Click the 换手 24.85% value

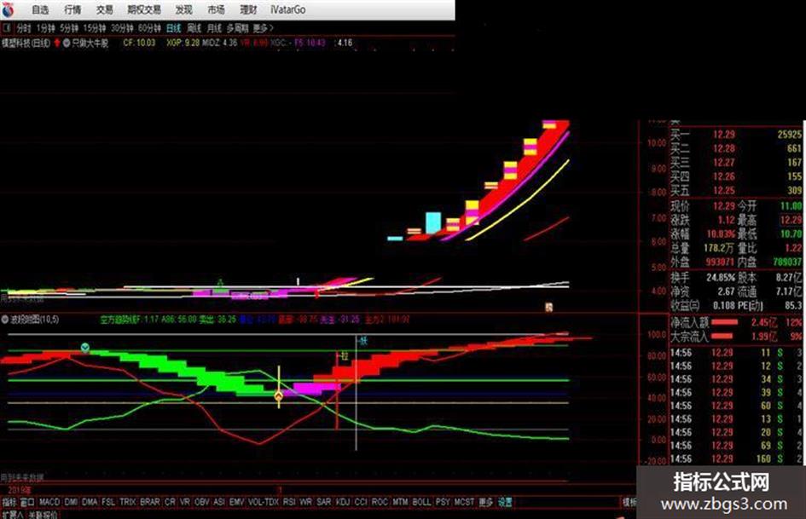point(721,278)
